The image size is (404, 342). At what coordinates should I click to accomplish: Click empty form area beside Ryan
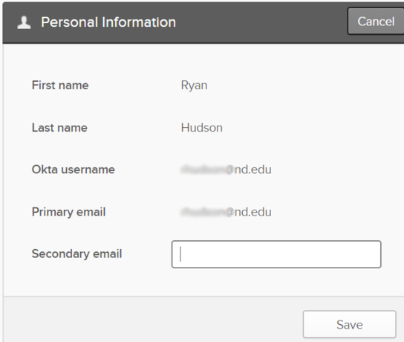pos(296,85)
